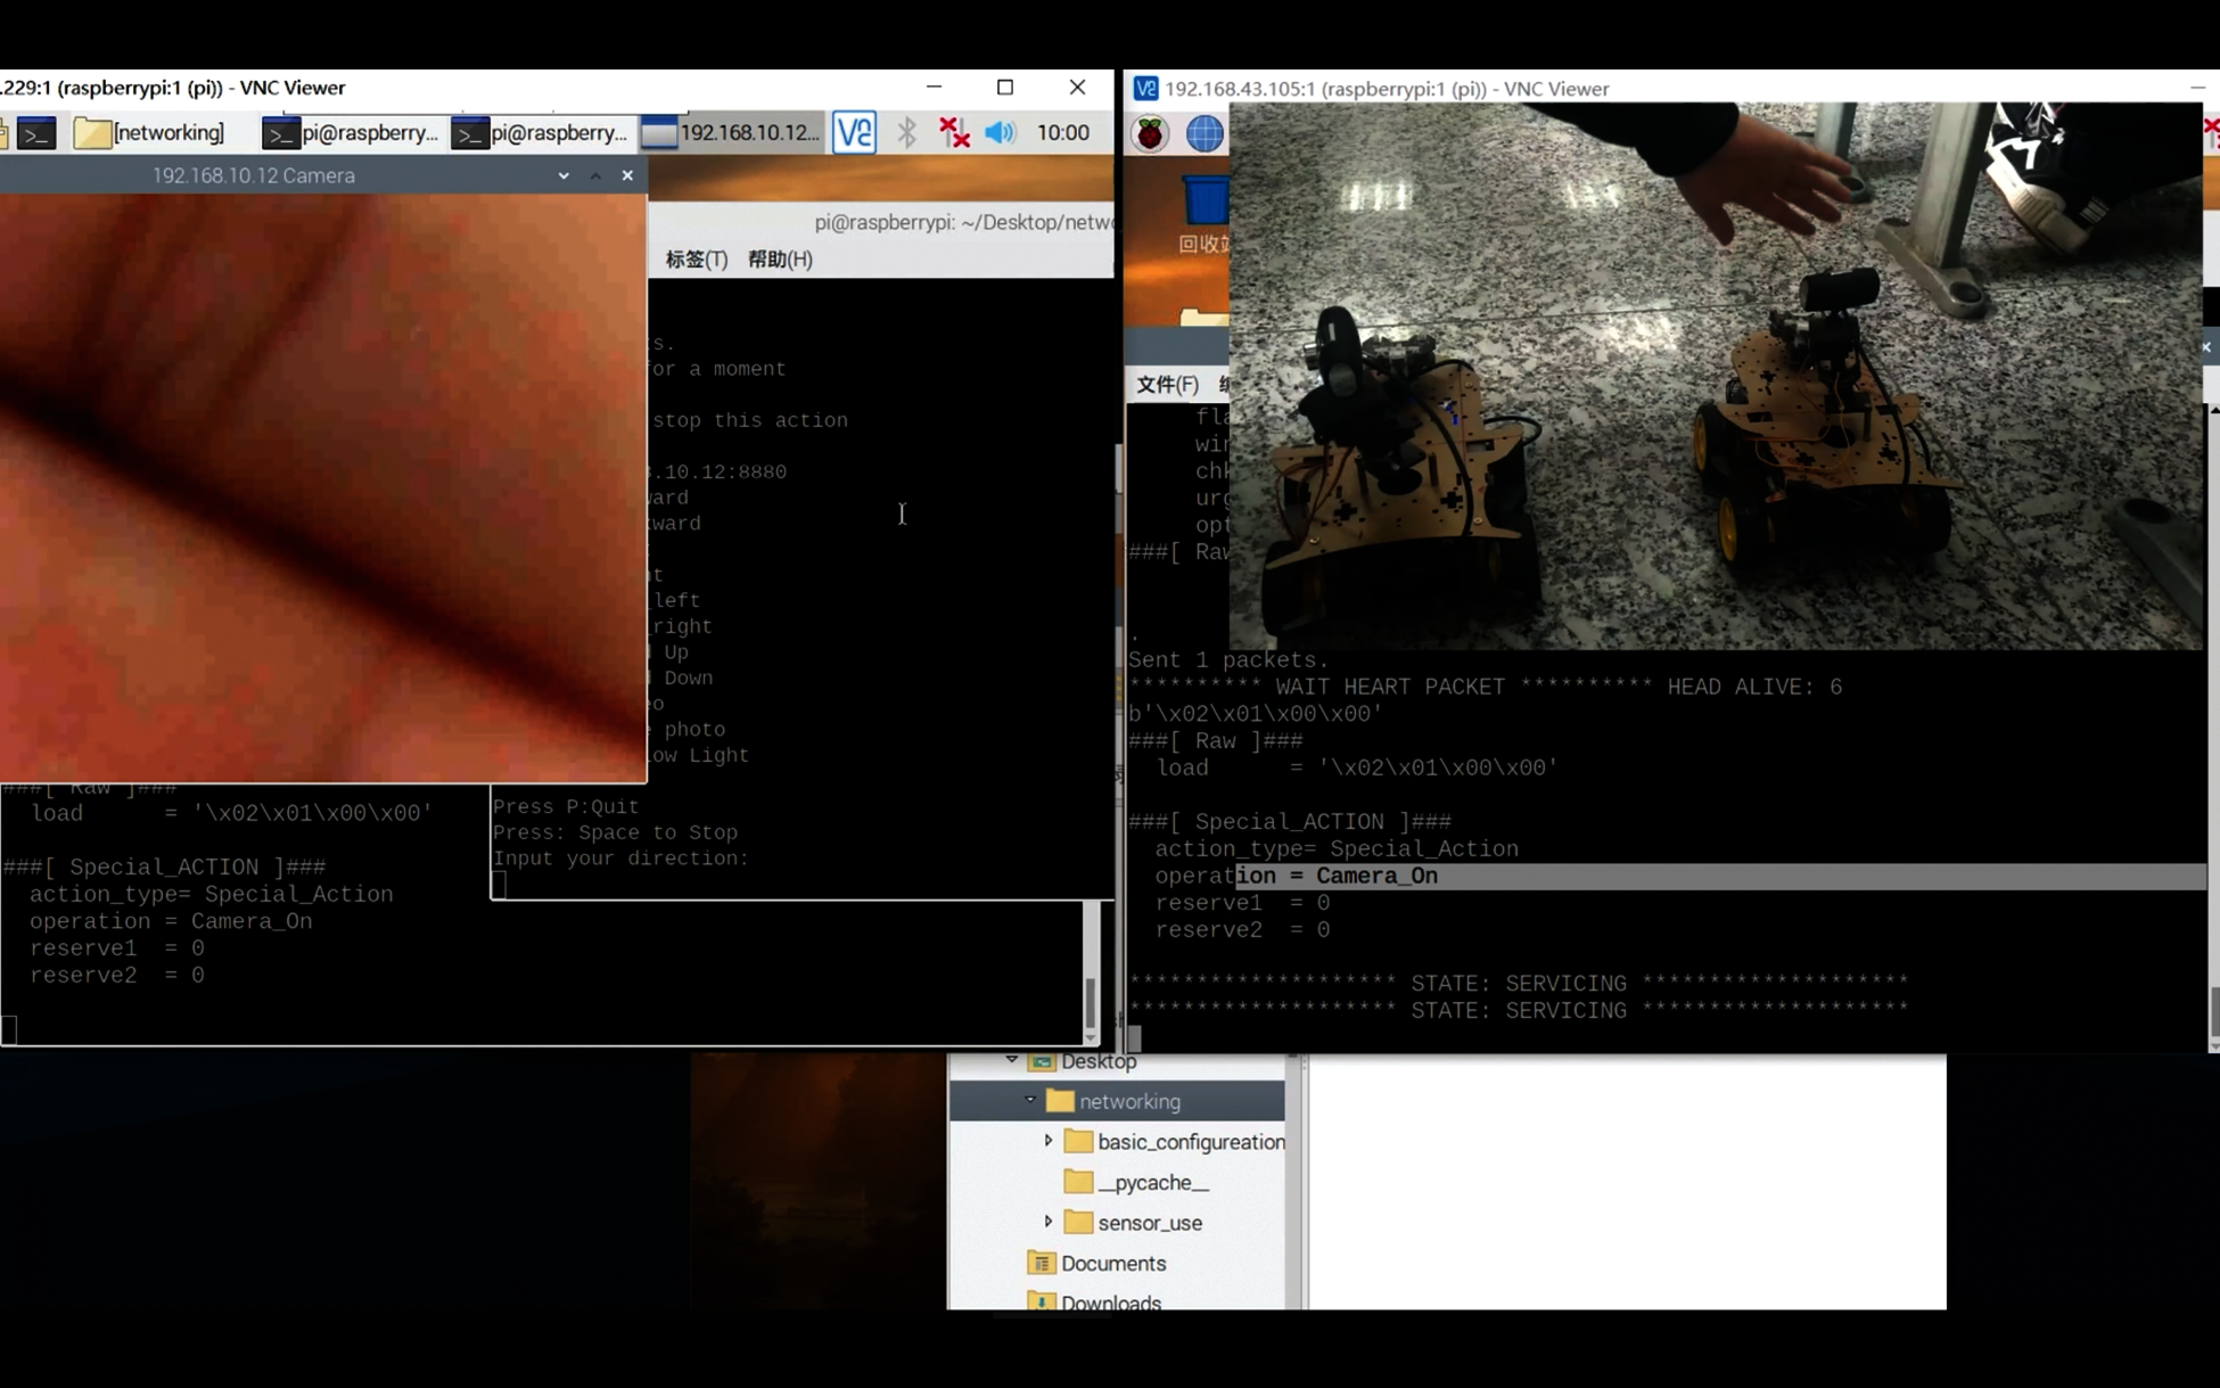Click the file manager tree pane scrollbar

pyautogui.click(x=1294, y=1182)
